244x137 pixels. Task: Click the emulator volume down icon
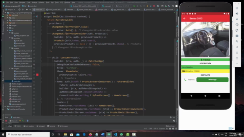click(237, 19)
